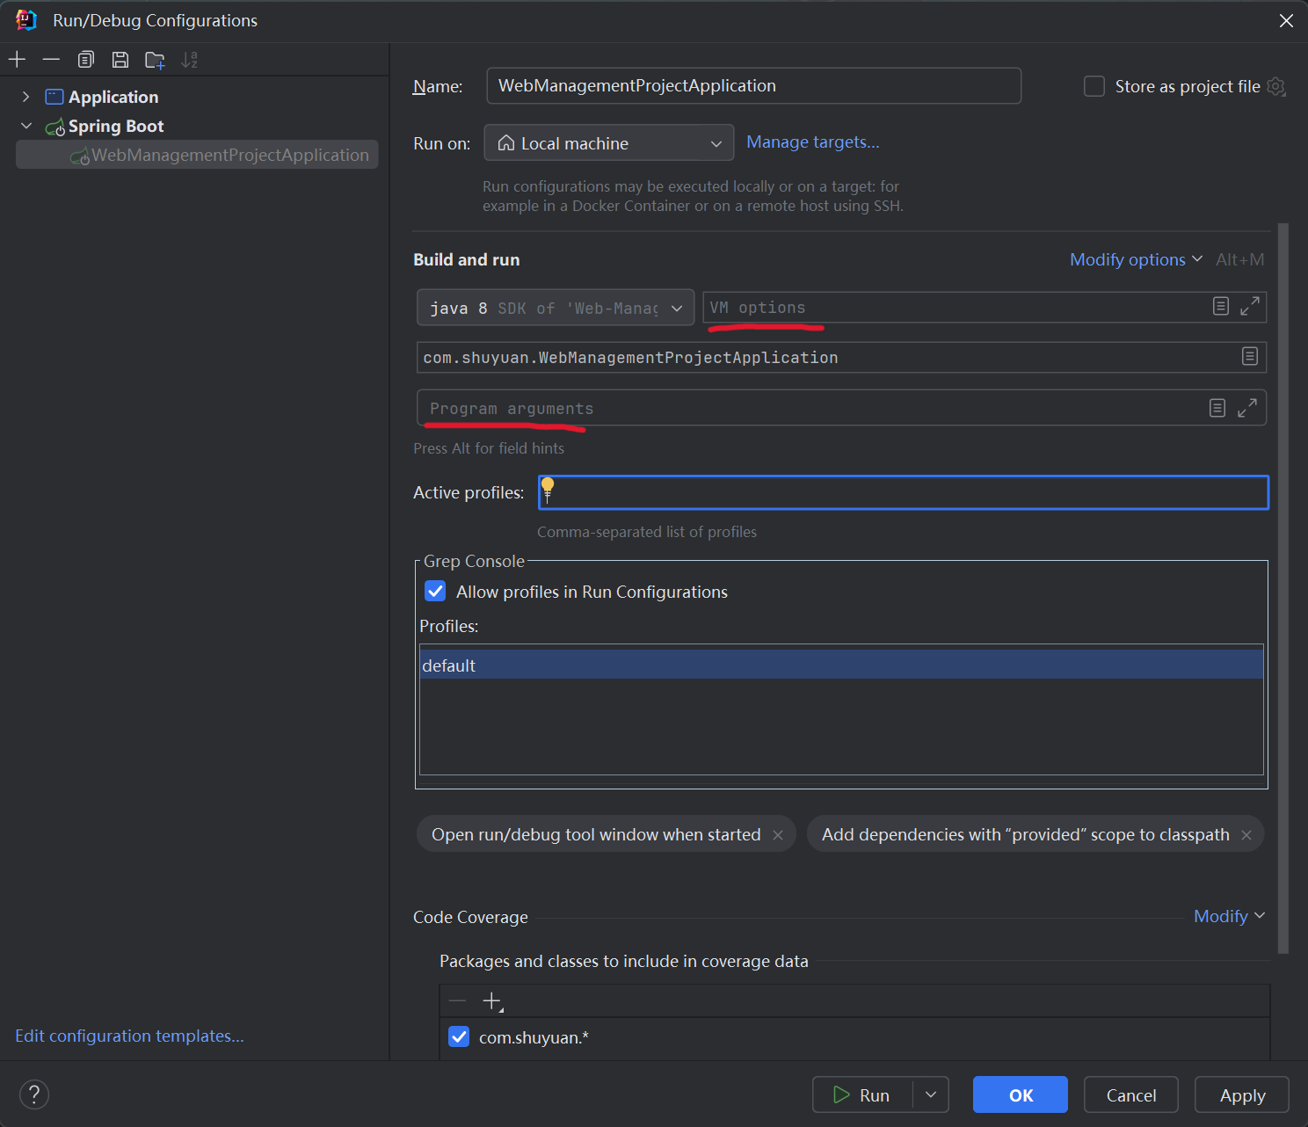Confirm with the OK button
The width and height of the screenshot is (1308, 1127).
(x=1021, y=1094)
